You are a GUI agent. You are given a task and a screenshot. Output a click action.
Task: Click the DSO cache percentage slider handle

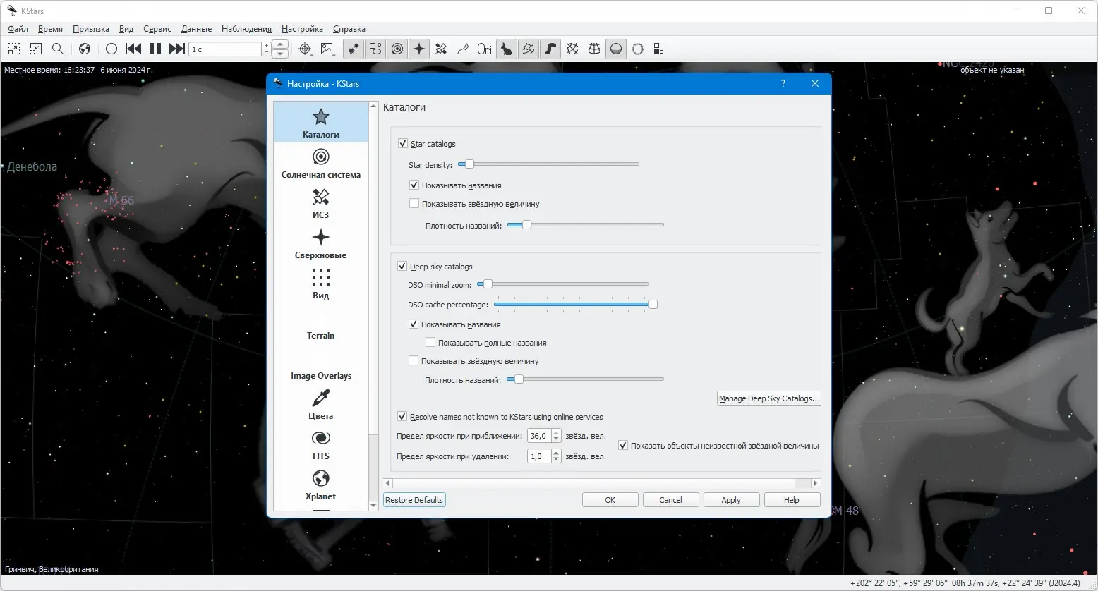pos(653,305)
